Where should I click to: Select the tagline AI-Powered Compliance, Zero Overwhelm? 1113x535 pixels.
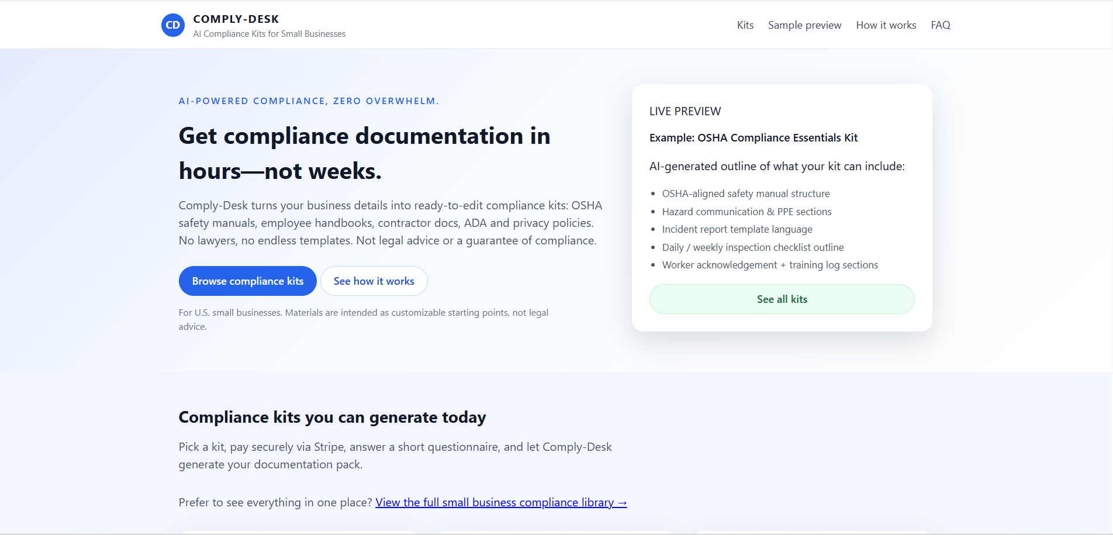(309, 101)
